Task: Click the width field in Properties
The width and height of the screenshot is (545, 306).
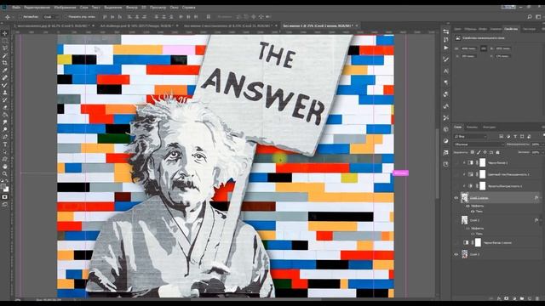Action: click(469, 48)
